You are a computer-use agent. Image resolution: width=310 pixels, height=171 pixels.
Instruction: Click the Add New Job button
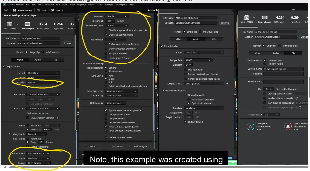140,146
